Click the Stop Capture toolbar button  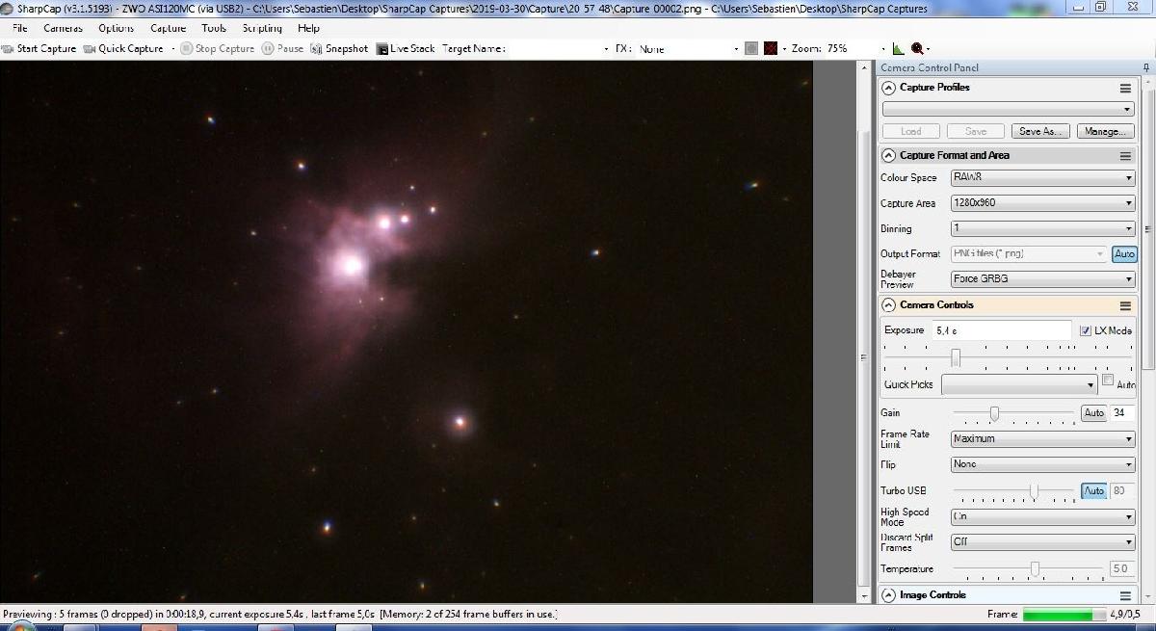pos(218,48)
